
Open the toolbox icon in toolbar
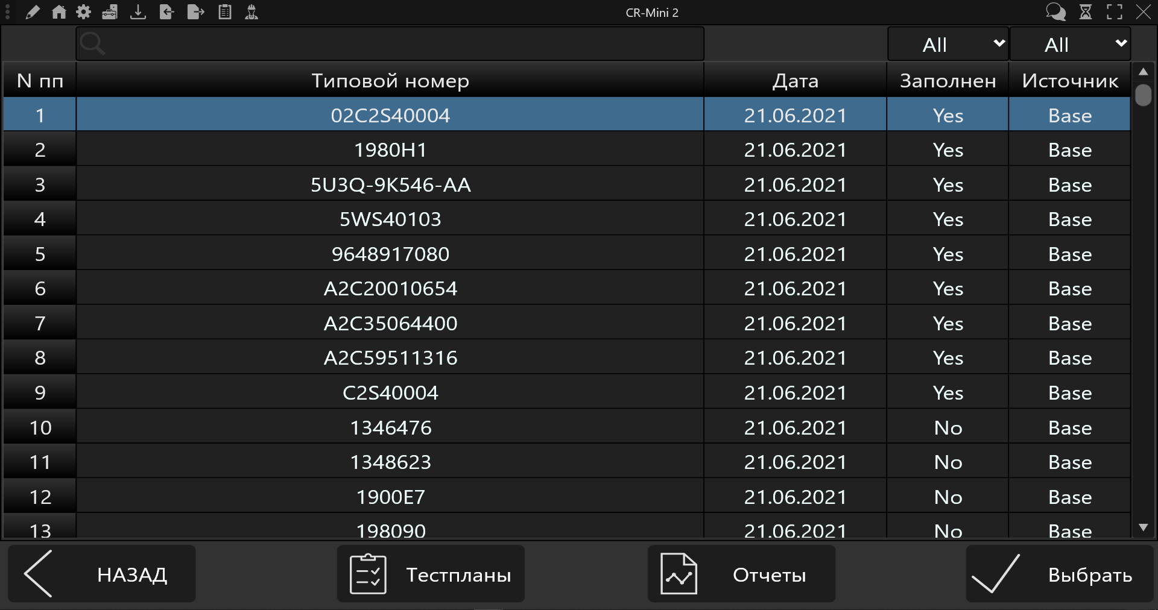tap(110, 12)
